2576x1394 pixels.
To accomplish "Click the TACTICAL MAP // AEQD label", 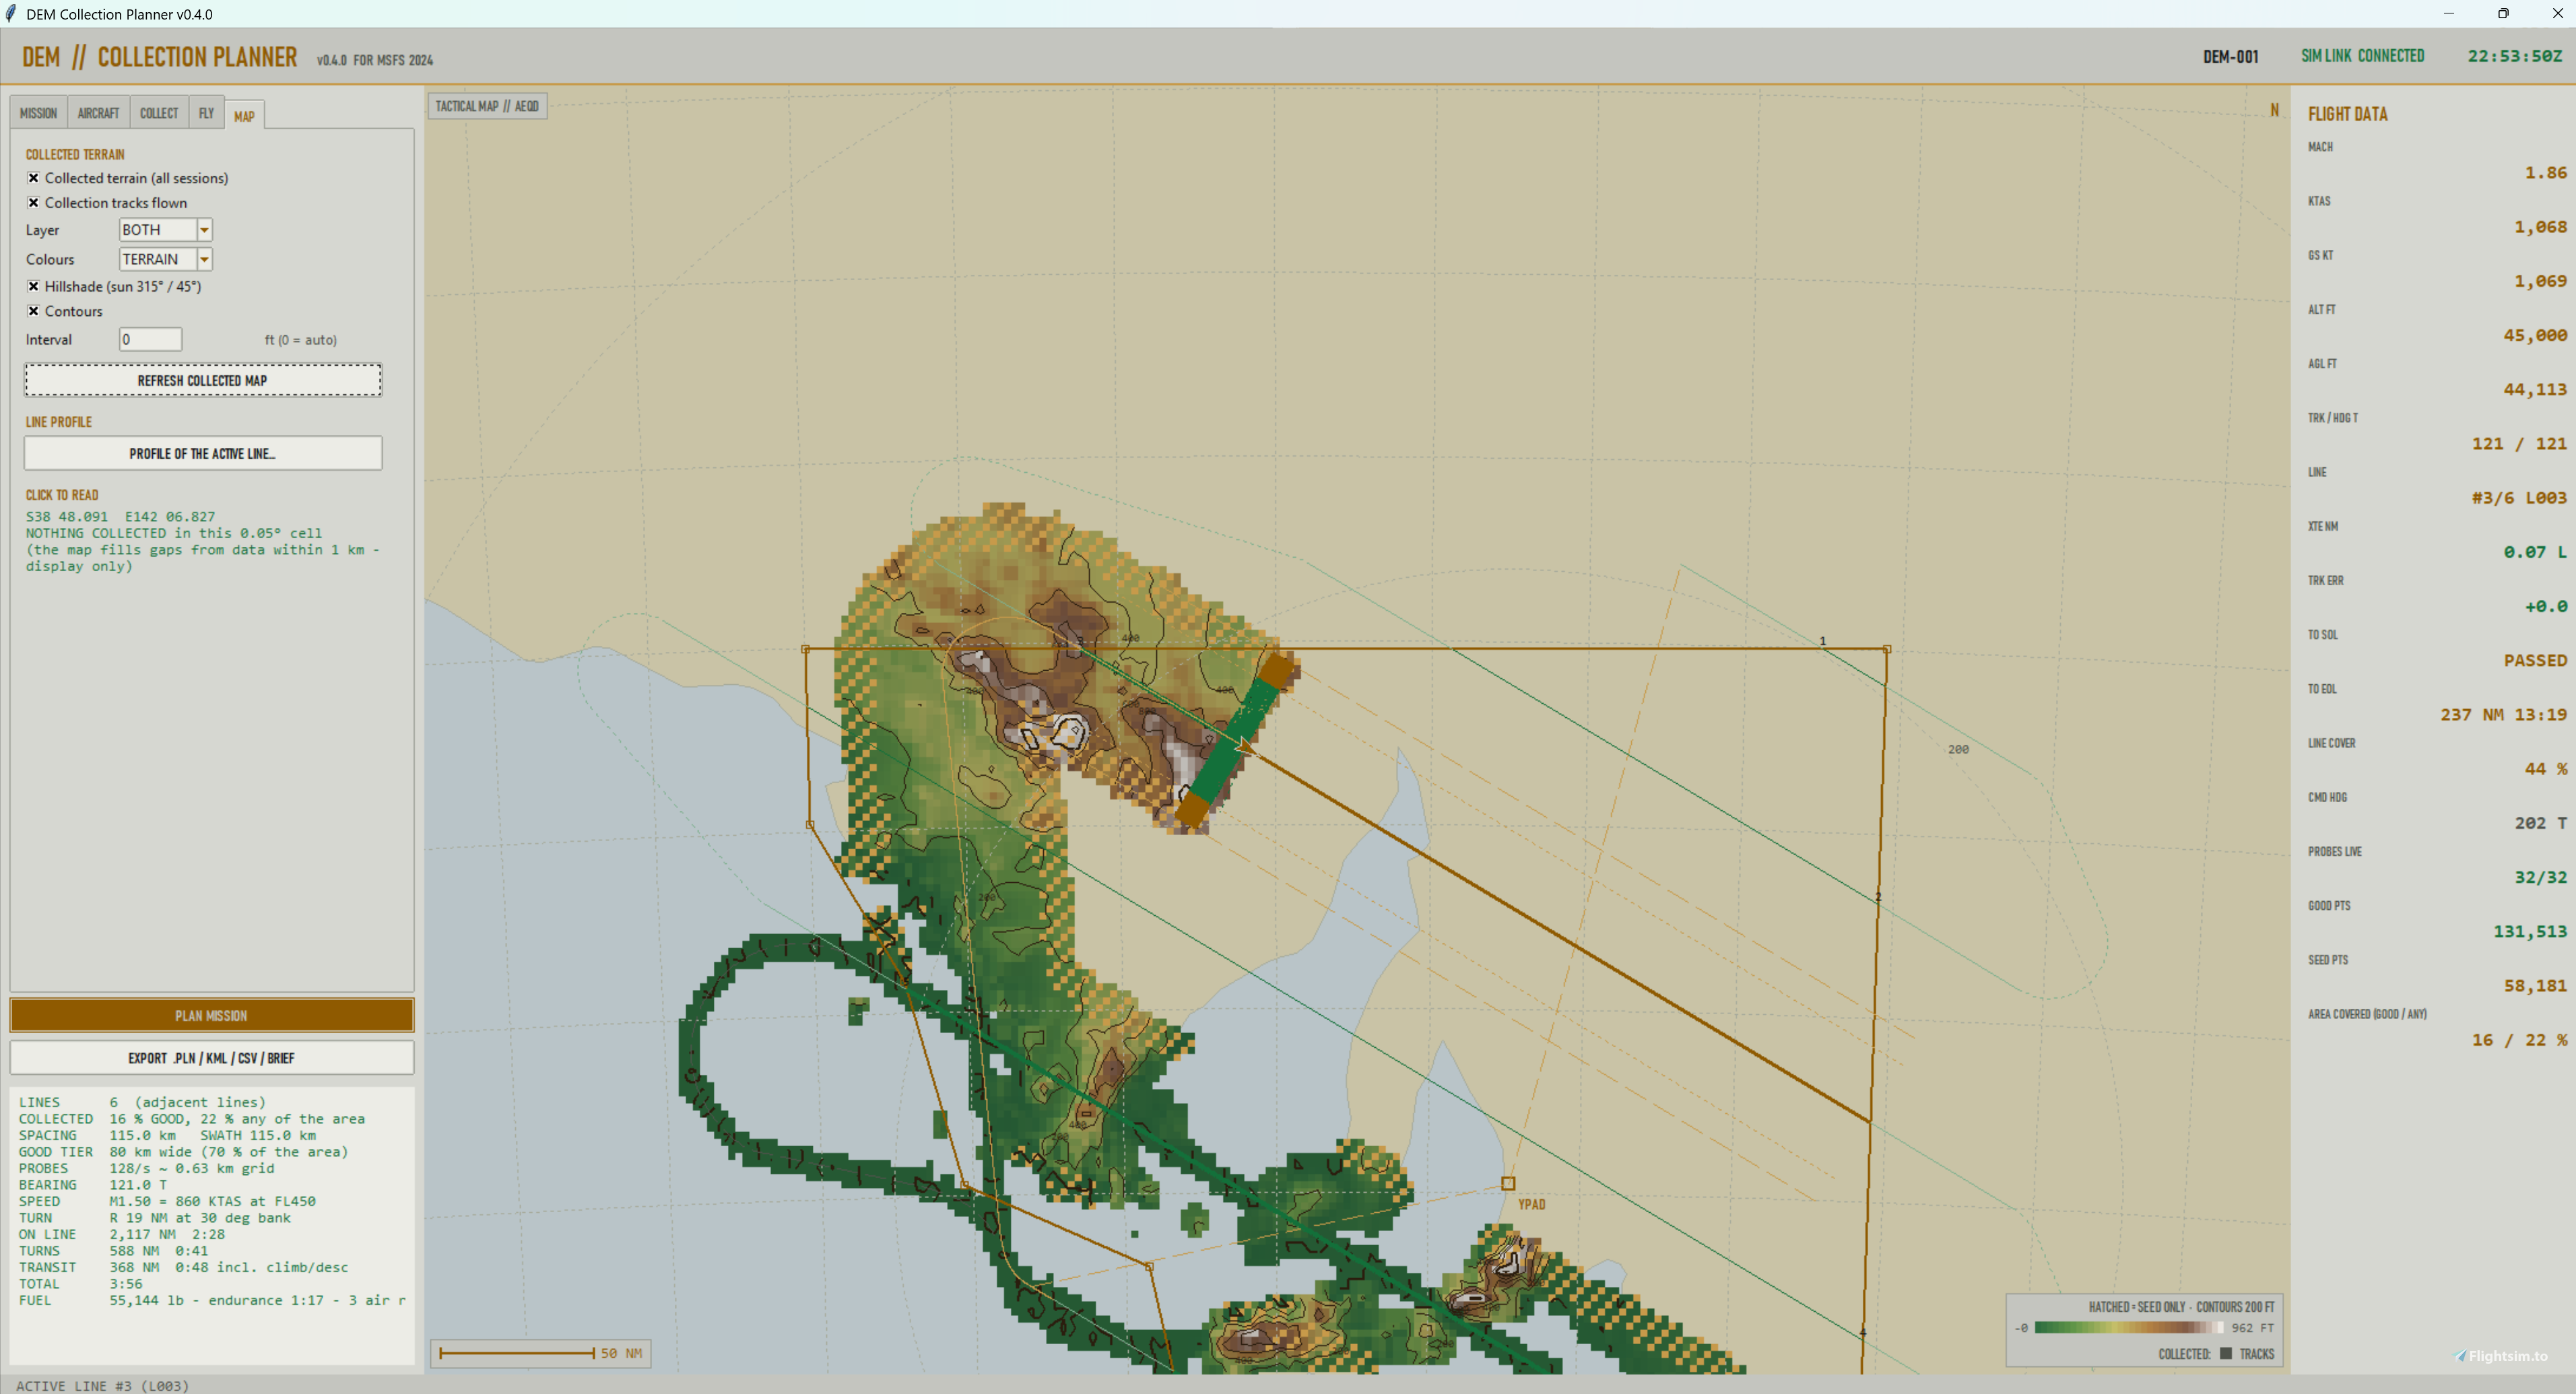I will click(x=487, y=106).
